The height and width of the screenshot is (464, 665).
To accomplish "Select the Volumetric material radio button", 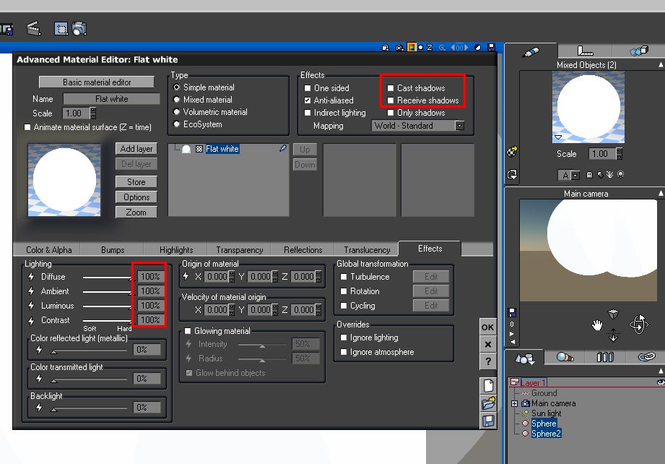I will [176, 112].
